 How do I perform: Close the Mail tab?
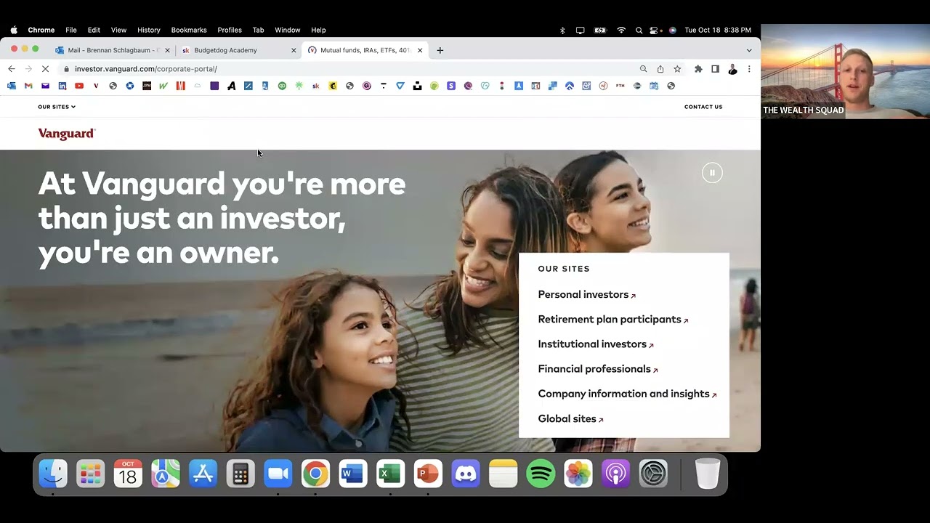pos(167,50)
